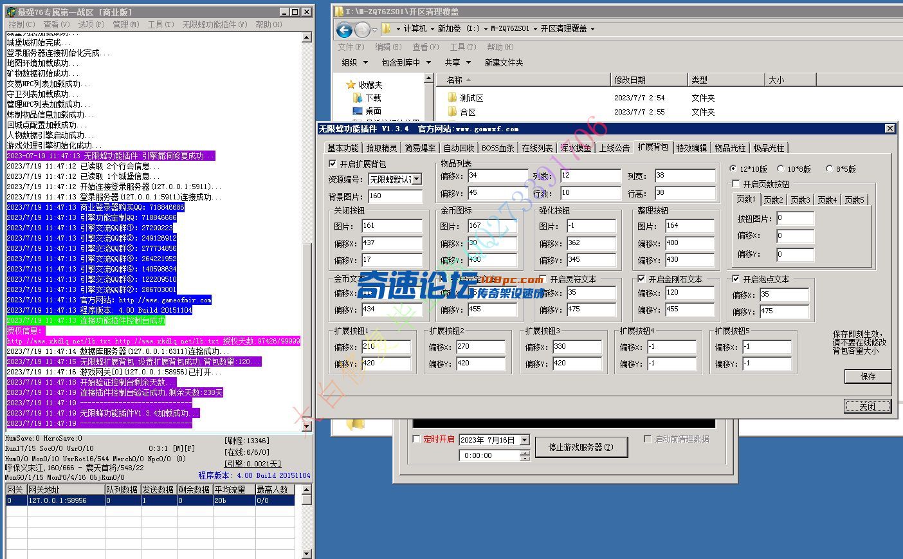
Task: Switch to BOSS血条 tab
Action: tap(498, 148)
